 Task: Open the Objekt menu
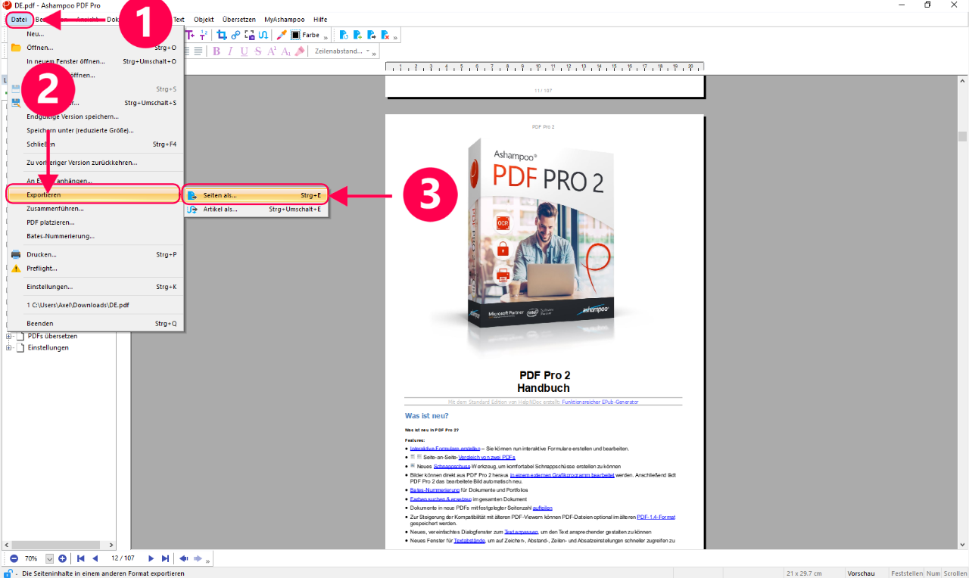(x=204, y=19)
